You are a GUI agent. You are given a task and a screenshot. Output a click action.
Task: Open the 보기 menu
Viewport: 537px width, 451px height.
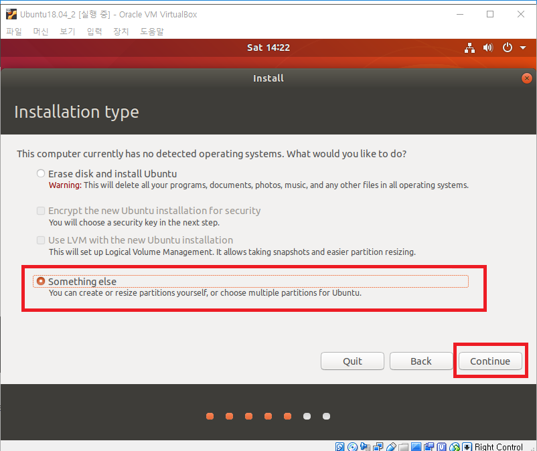point(68,31)
